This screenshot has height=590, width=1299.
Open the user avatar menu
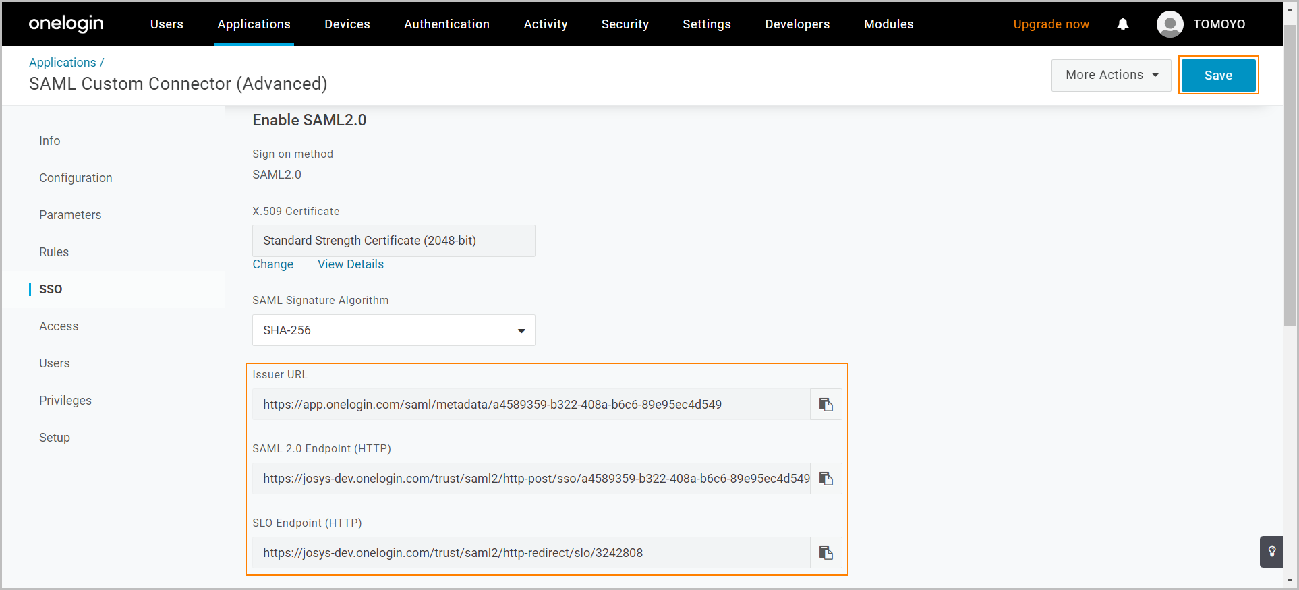(x=1170, y=24)
